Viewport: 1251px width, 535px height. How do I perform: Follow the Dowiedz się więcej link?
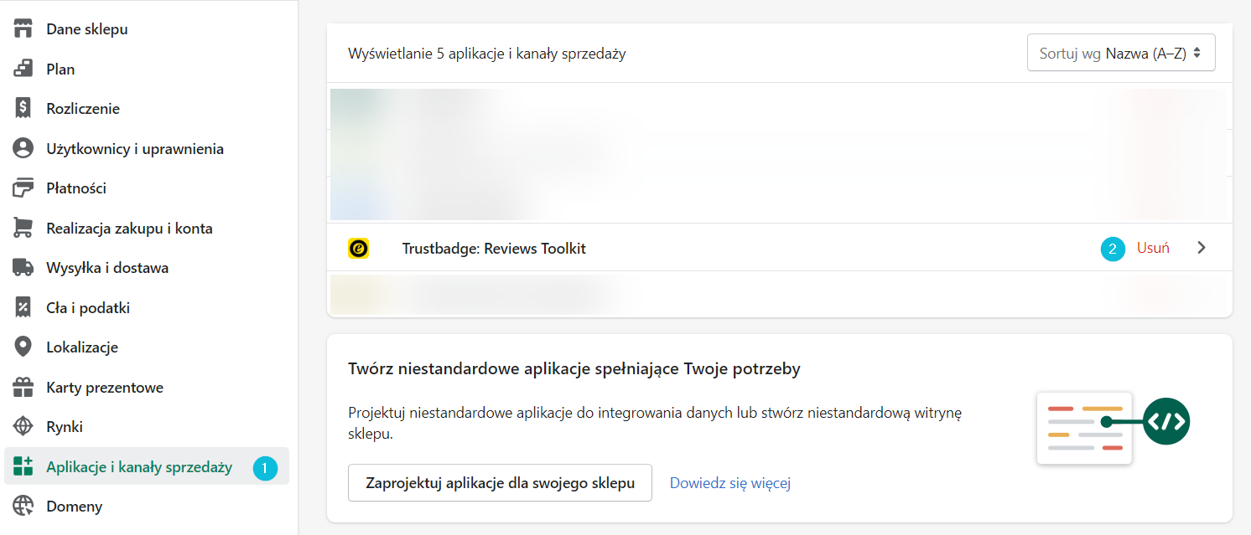(x=730, y=483)
